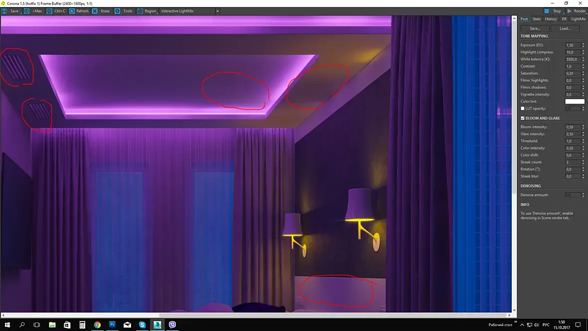Open the History tab

(x=551, y=19)
